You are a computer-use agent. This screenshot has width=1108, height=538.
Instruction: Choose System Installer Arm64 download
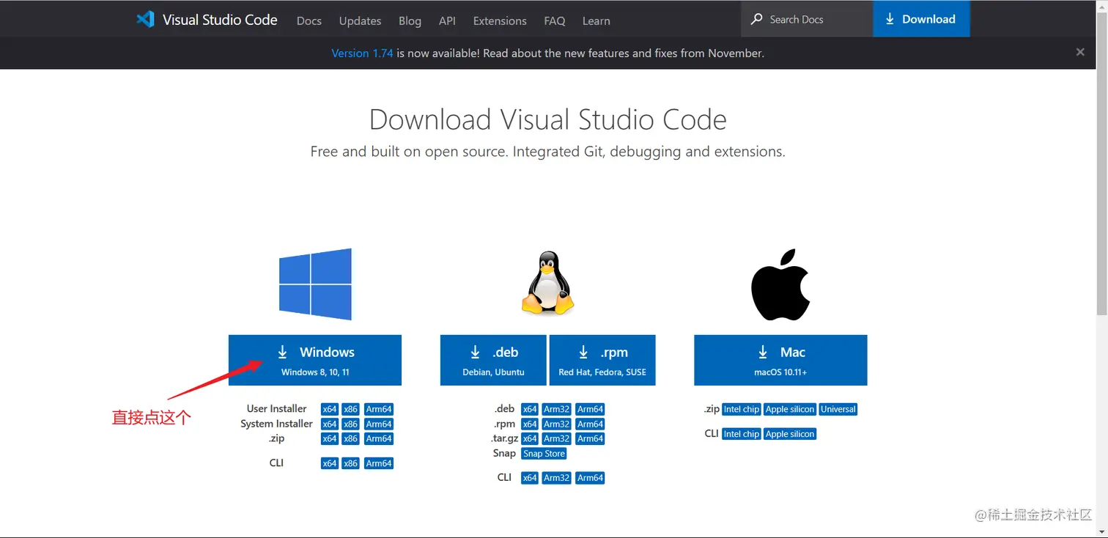[x=379, y=424]
